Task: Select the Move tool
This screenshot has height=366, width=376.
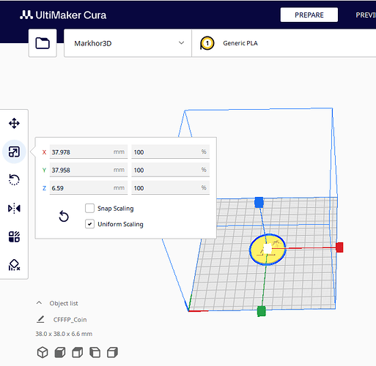Action: tap(14, 123)
